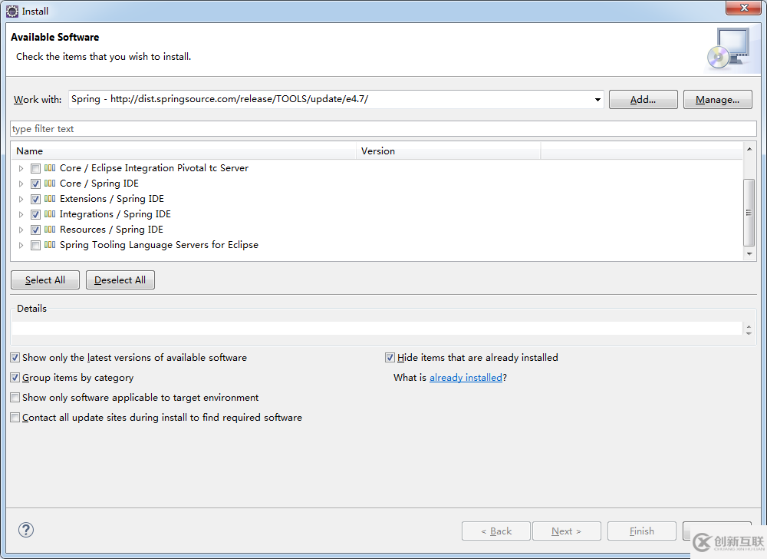Check Spring Tooling Language Servers for Eclipse
Image resolution: width=767 pixels, height=559 pixels.
(x=35, y=245)
